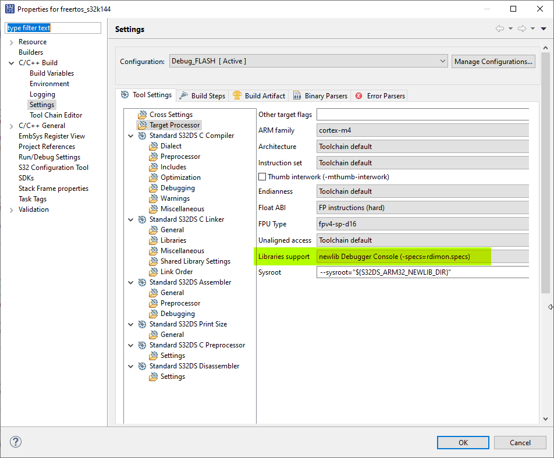Enable the Thumb interwork (-mthumb-interwork) checkbox
Screen dimensions: 554x458
262,176
